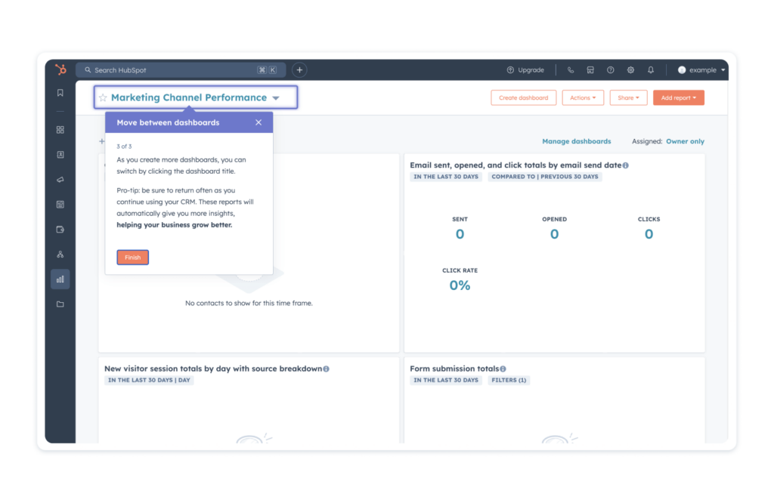Click the FILTERS (1) tag

(509, 380)
